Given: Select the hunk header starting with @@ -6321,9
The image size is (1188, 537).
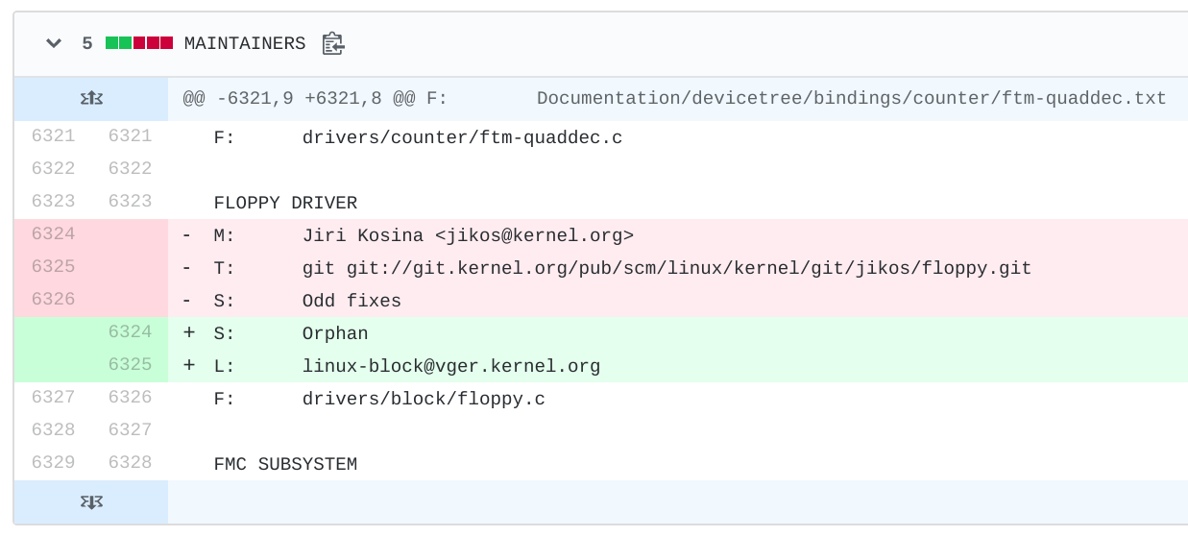Looking at the screenshot, I should (675, 98).
